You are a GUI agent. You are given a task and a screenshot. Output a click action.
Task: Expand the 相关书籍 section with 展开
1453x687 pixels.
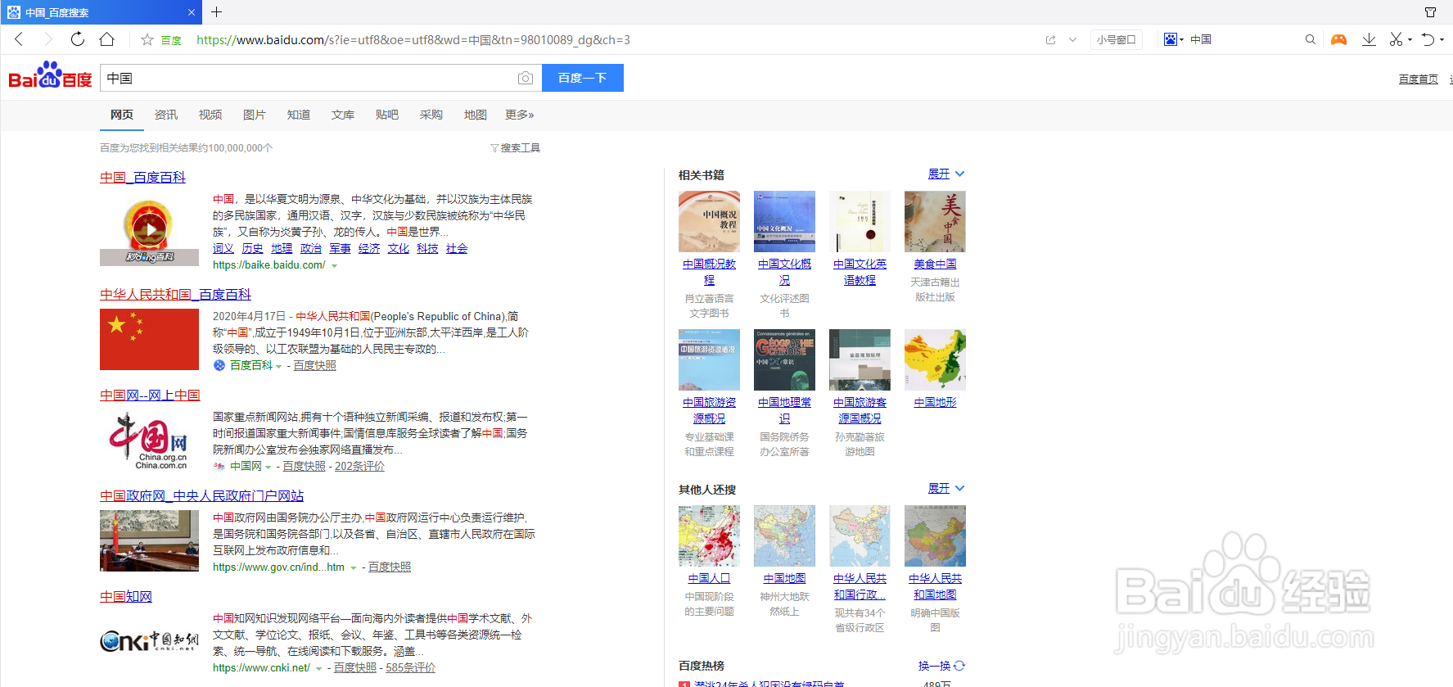945,174
